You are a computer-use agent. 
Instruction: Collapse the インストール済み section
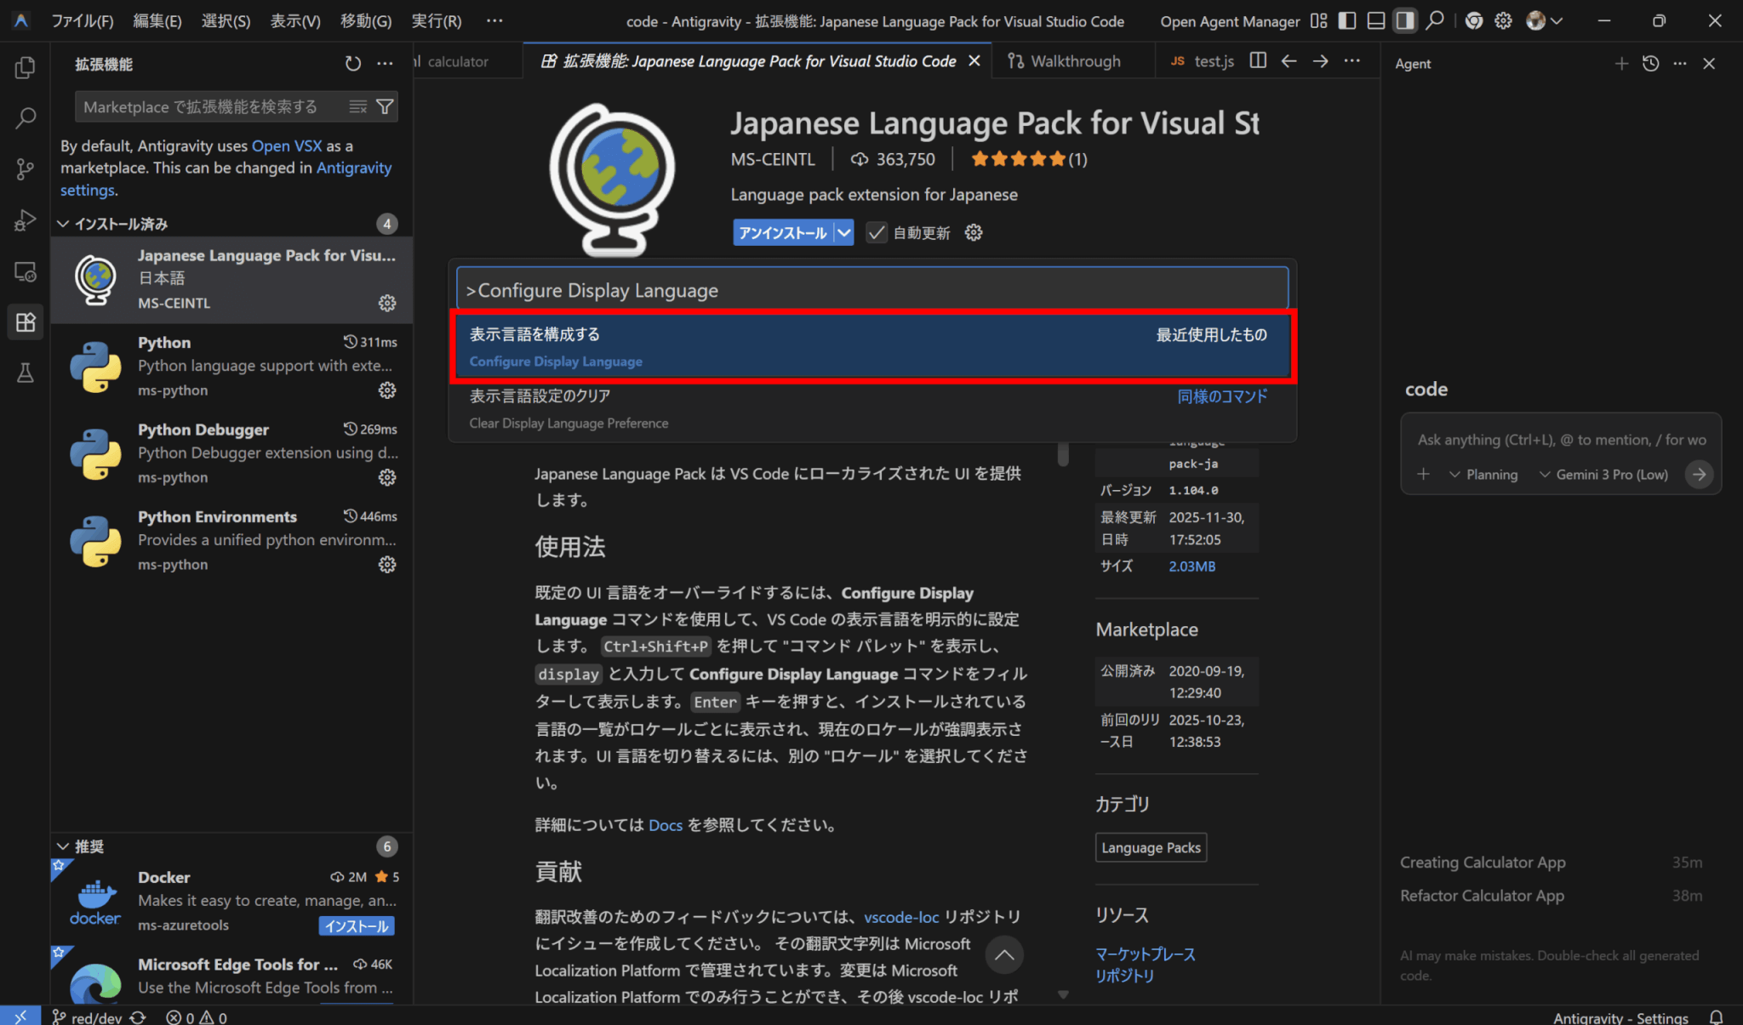coord(63,224)
